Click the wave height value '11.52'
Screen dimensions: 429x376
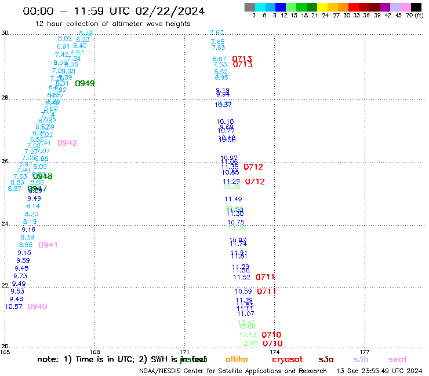[x=242, y=277]
